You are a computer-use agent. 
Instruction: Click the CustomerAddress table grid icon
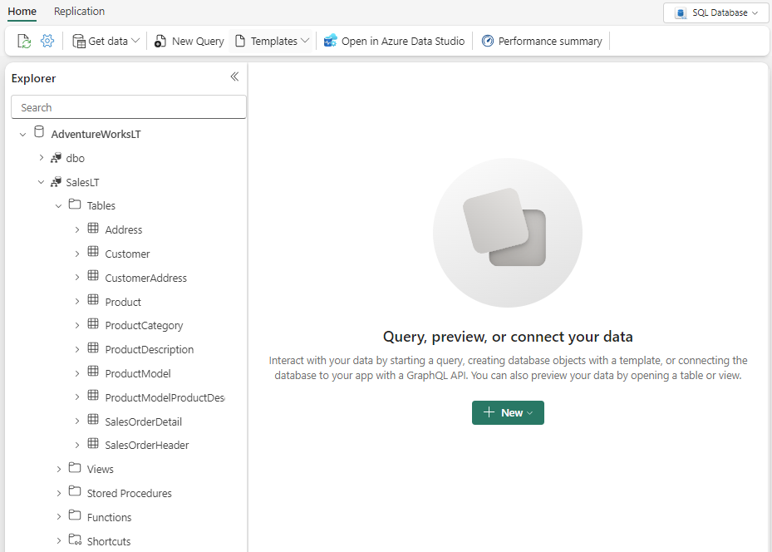tap(93, 275)
